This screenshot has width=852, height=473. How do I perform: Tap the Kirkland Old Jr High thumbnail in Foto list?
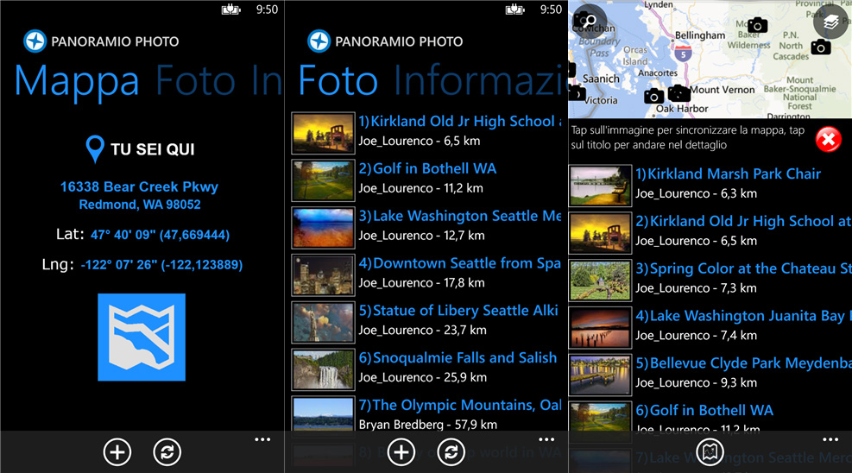[324, 133]
